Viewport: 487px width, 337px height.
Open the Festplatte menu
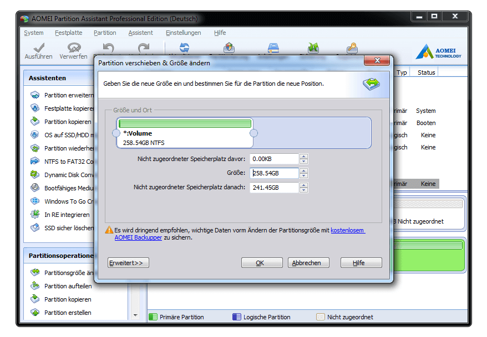tap(69, 33)
